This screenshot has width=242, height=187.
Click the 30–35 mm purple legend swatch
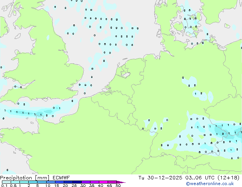pos(86,182)
